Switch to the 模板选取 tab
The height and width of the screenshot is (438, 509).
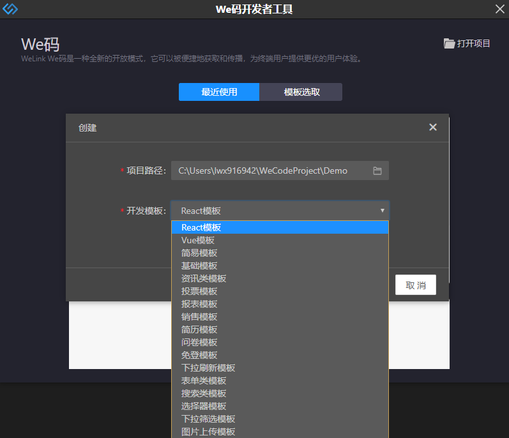pyautogui.click(x=301, y=92)
